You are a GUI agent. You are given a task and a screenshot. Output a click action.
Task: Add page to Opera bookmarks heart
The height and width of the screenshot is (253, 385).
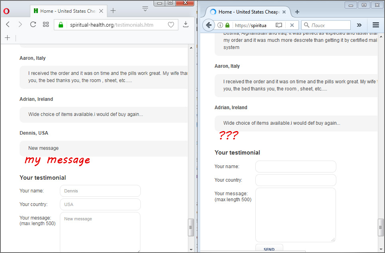[x=171, y=25]
